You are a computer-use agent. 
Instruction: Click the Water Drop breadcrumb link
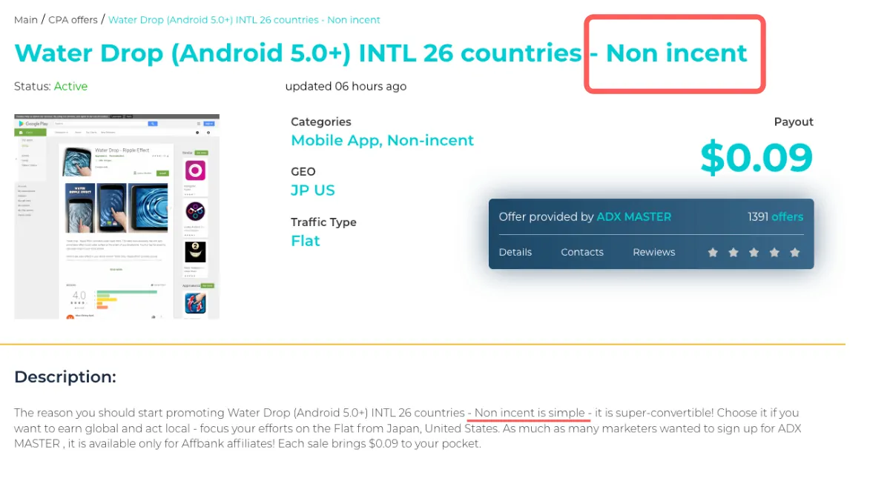pos(244,20)
